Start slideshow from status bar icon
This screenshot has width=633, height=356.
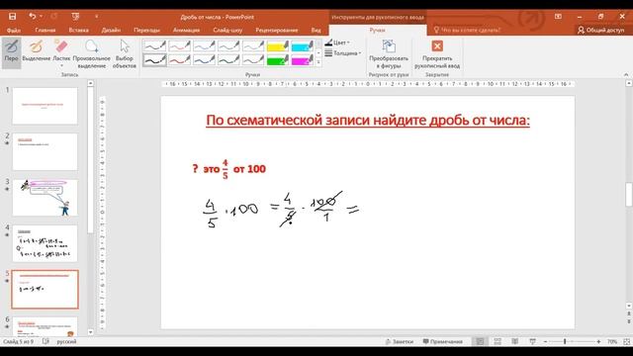click(532, 341)
